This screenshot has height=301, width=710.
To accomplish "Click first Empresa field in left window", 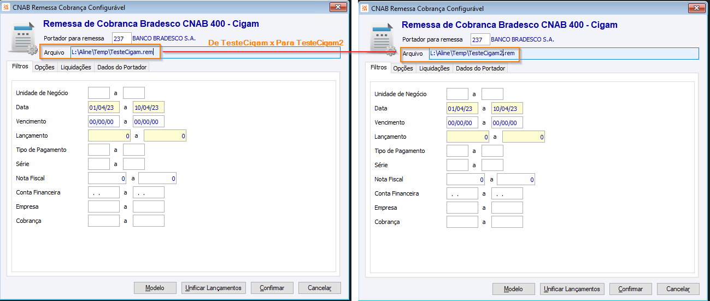I will point(104,206).
